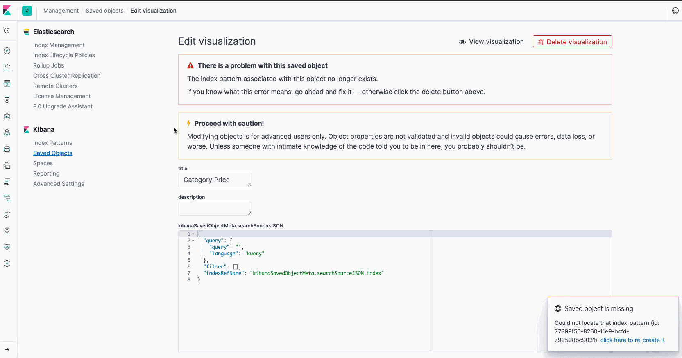The width and height of the screenshot is (682, 358).
Task: Expand the side navigation with the arrow
Action: point(7,349)
